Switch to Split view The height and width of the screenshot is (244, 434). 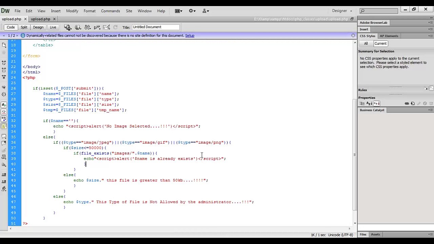pyautogui.click(x=24, y=27)
